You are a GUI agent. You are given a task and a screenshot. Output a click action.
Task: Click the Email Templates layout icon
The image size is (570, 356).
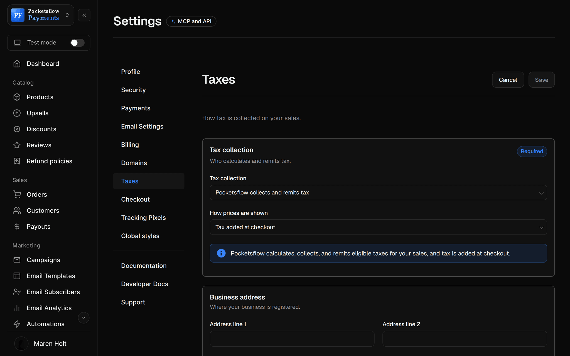(x=17, y=276)
